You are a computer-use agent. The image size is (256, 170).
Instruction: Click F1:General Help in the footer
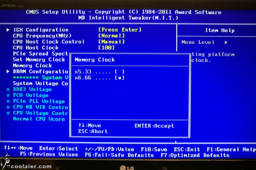(x=231, y=149)
